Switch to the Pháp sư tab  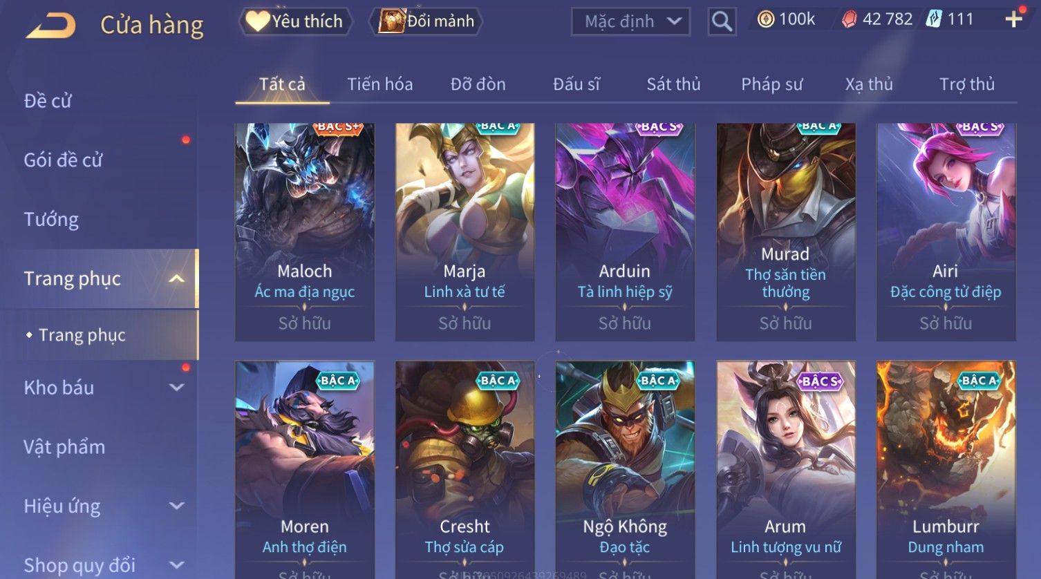pos(771,84)
